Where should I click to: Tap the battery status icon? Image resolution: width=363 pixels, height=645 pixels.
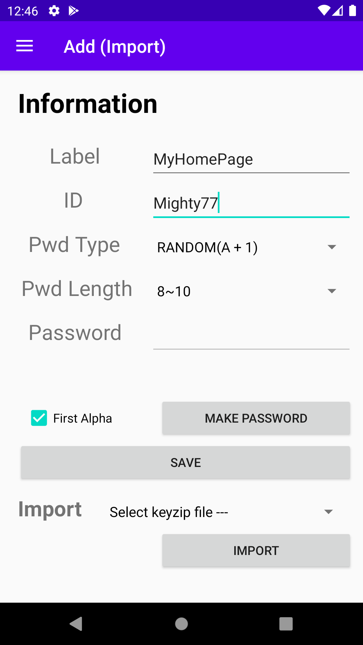tap(353, 11)
